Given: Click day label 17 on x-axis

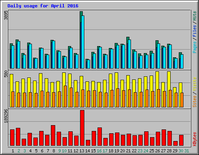Looking at the screenshot, I should 105,151.
